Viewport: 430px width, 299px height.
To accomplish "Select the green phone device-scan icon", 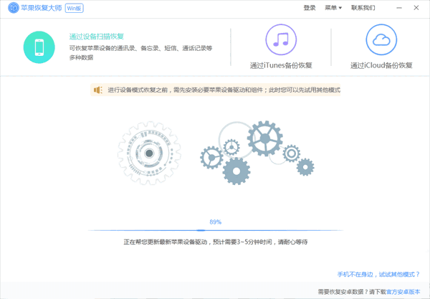I will click(39, 47).
